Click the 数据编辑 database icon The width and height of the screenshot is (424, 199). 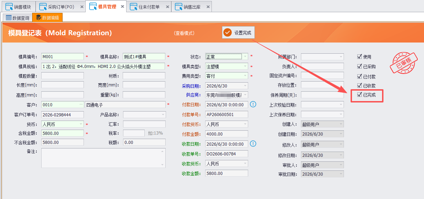click(38, 17)
